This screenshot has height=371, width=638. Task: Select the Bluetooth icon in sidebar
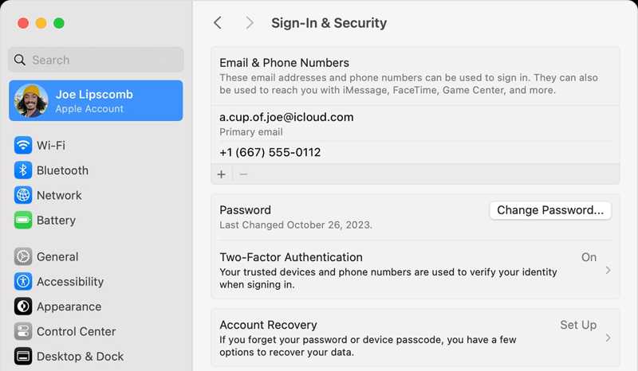23,170
